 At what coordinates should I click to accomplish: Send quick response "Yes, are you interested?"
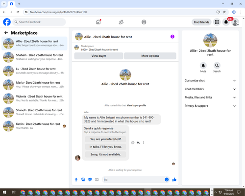point(105,139)
